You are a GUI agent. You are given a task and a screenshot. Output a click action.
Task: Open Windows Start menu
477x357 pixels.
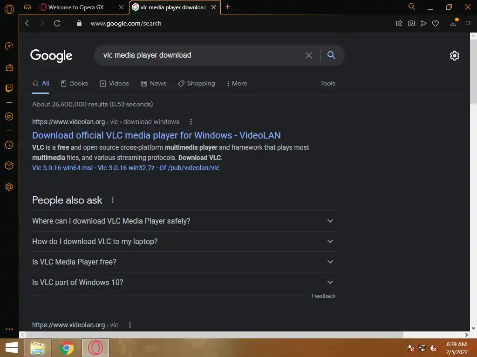point(12,348)
